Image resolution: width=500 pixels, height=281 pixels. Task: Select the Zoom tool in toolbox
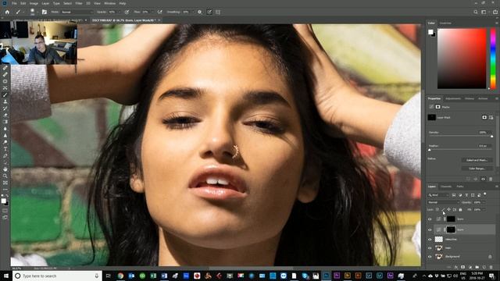click(x=5, y=176)
